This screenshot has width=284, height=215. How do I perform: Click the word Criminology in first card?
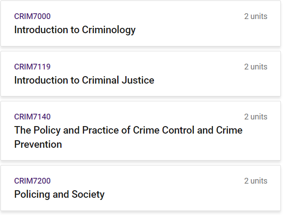pos(109,30)
